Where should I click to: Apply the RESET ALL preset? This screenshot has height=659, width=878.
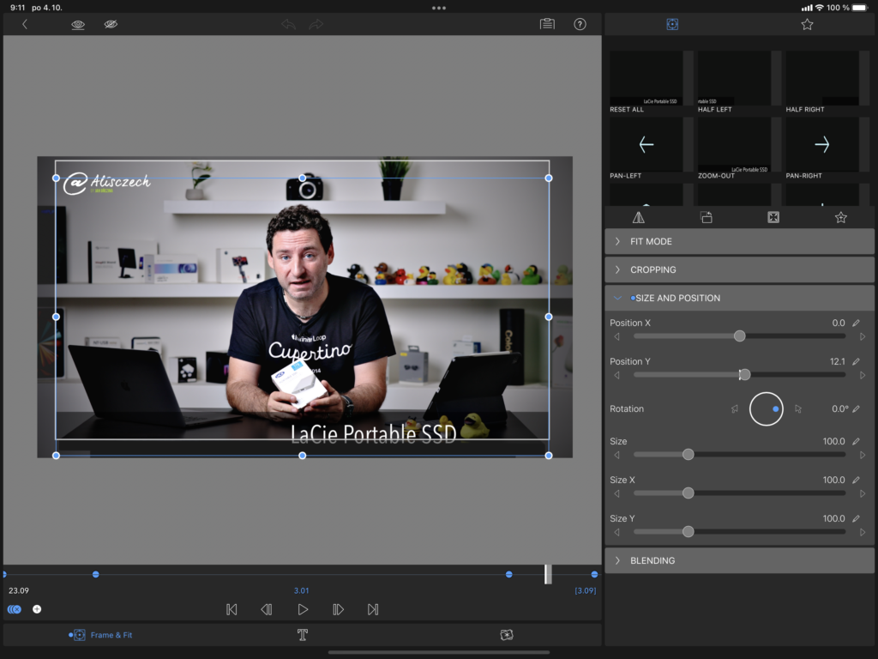pyautogui.click(x=646, y=82)
